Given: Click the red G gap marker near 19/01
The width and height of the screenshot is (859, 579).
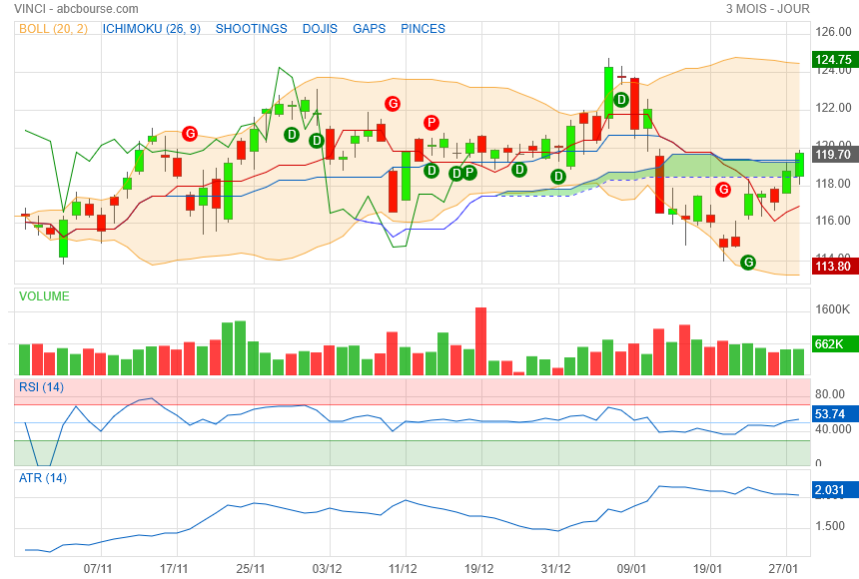Looking at the screenshot, I should point(723,190).
